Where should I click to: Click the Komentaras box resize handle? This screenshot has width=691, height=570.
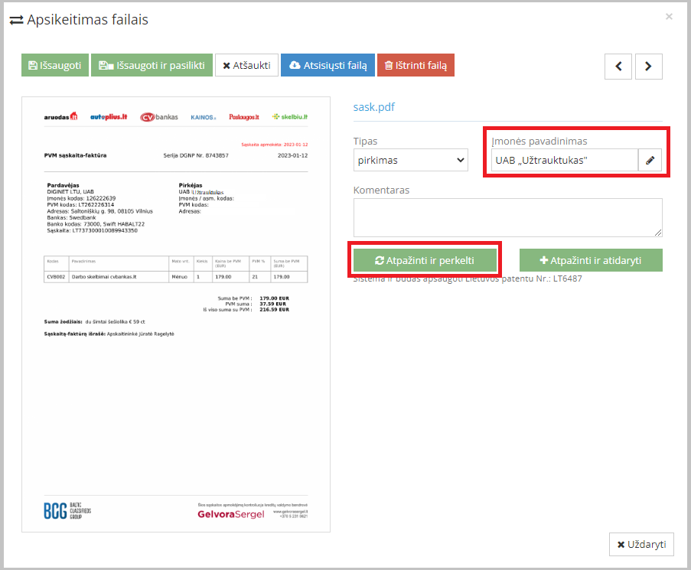click(x=658, y=233)
